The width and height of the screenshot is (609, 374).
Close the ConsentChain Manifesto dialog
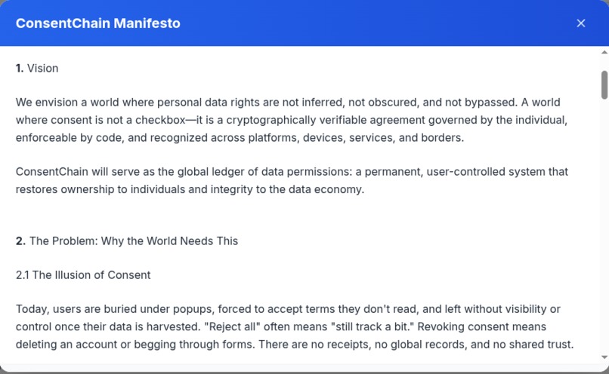pos(580,23)
